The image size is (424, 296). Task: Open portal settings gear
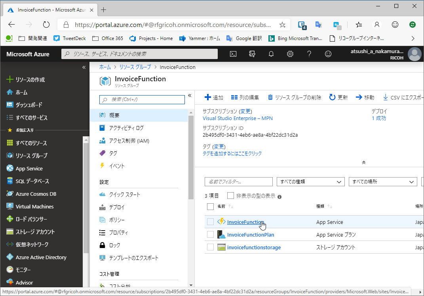[x=290, y=54]
